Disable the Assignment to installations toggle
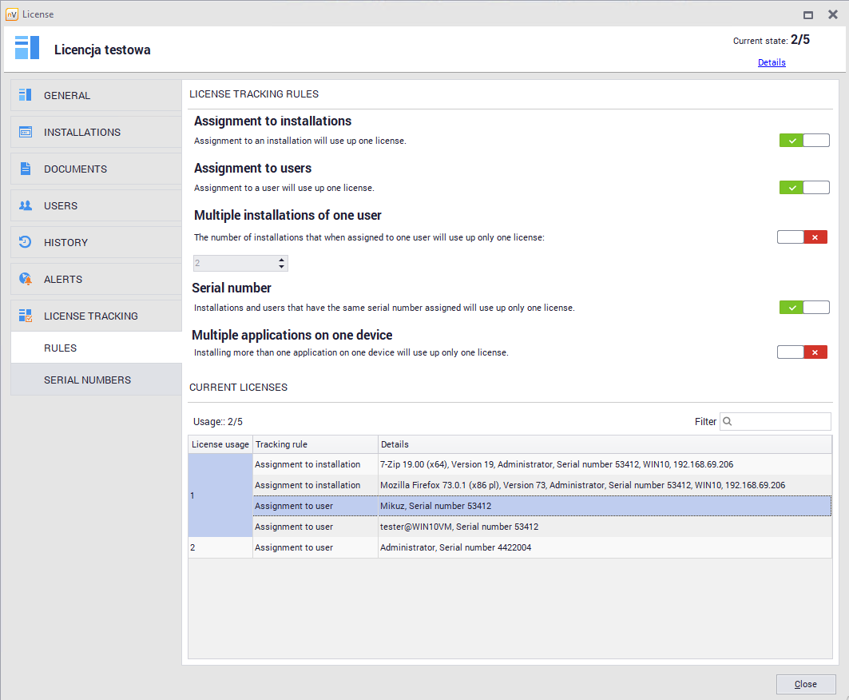 tap(804, 141)
